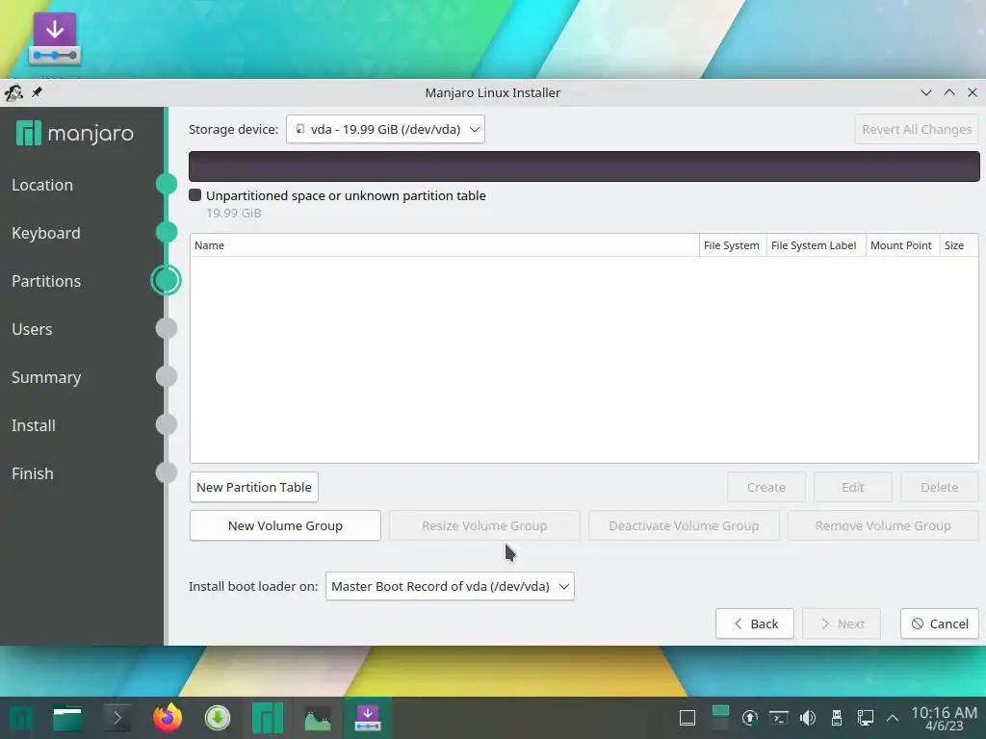
Task: Click the Back button
Action: pos(755,624)
